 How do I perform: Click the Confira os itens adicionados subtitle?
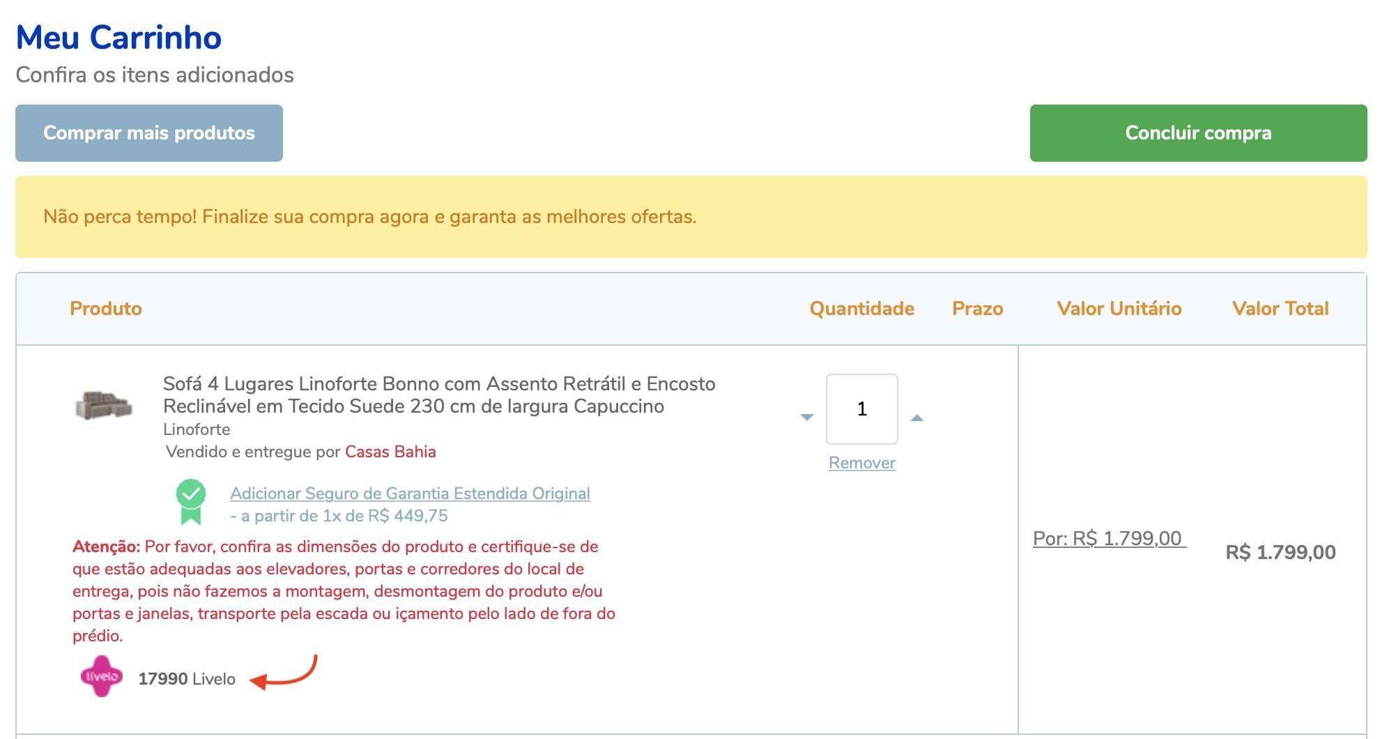[155, 75]
